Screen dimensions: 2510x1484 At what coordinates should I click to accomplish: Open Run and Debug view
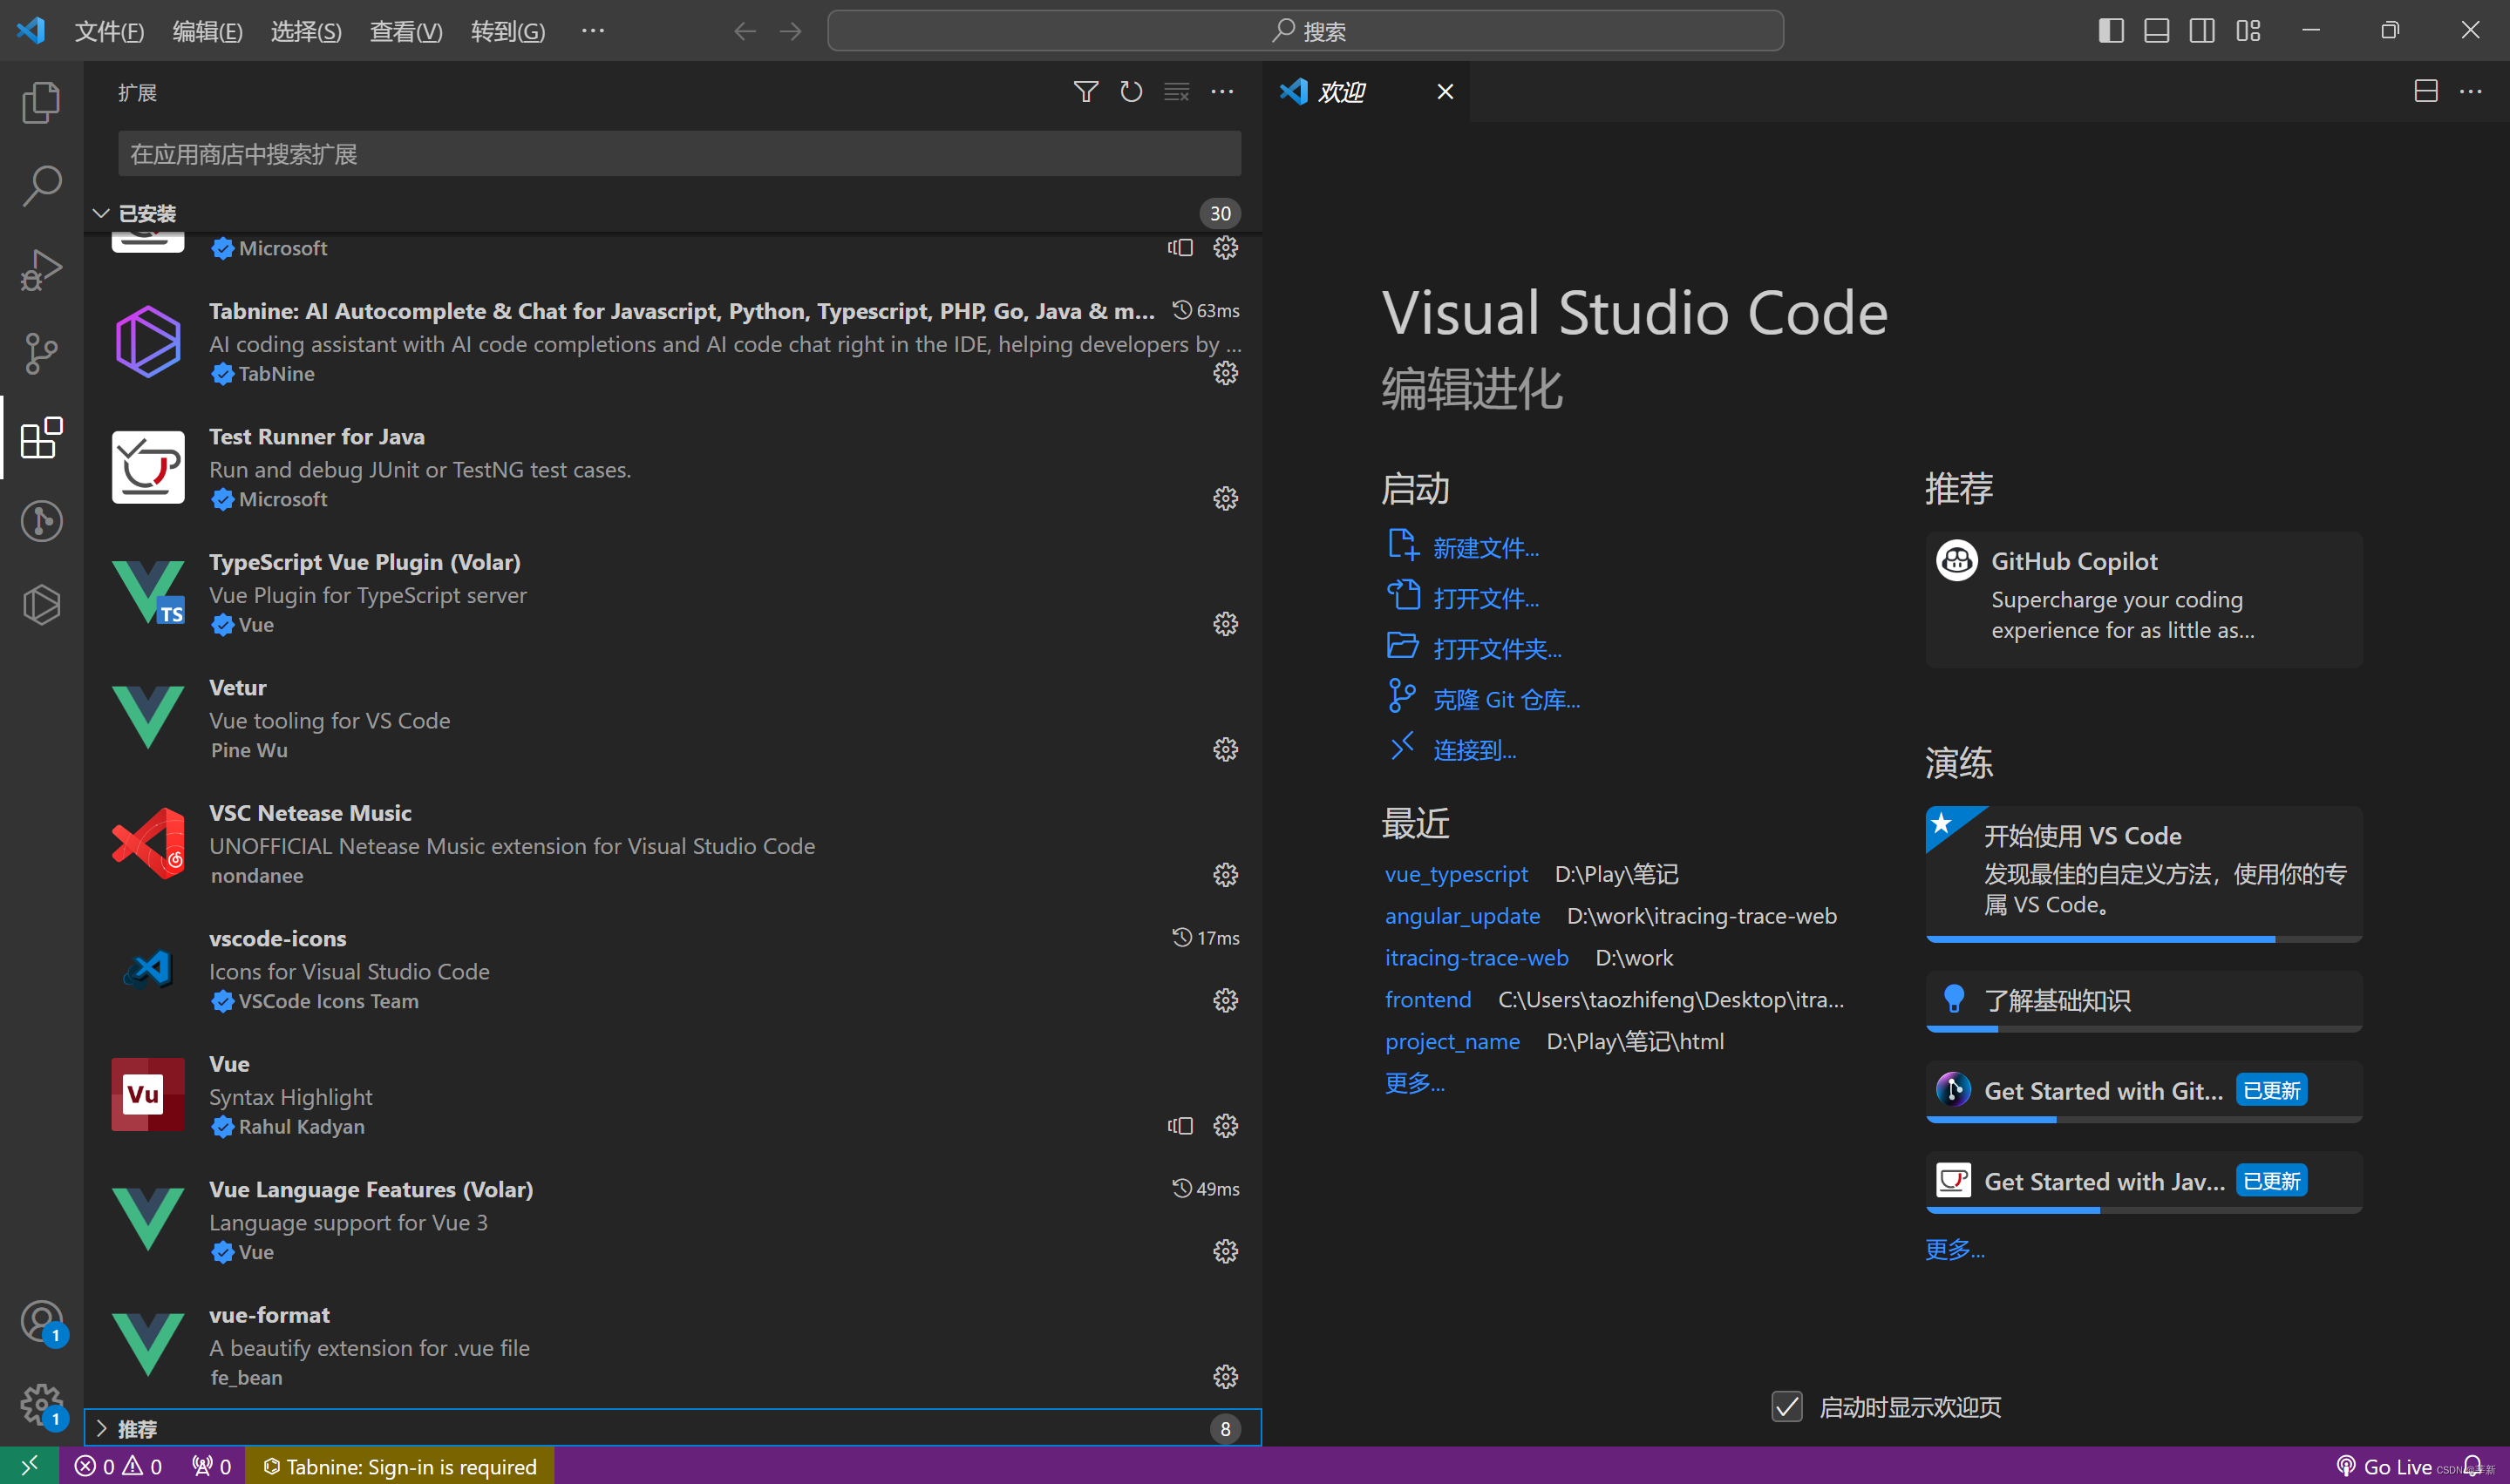pyautogui.click(x=41, y=270)
